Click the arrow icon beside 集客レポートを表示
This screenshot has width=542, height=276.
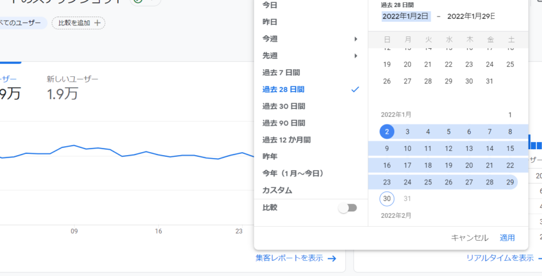332,258
